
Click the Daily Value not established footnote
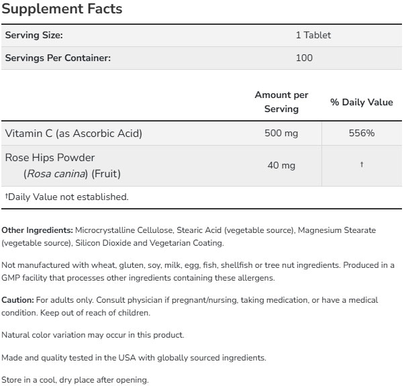pyautogui.click(x=66, y=197)
